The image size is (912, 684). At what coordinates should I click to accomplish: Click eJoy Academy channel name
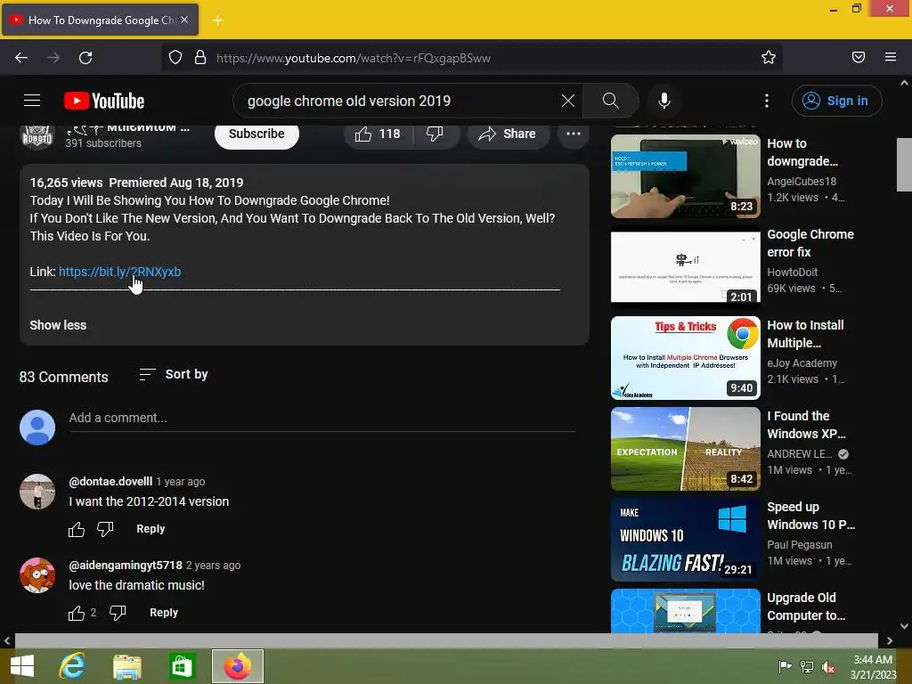[802, 363]
